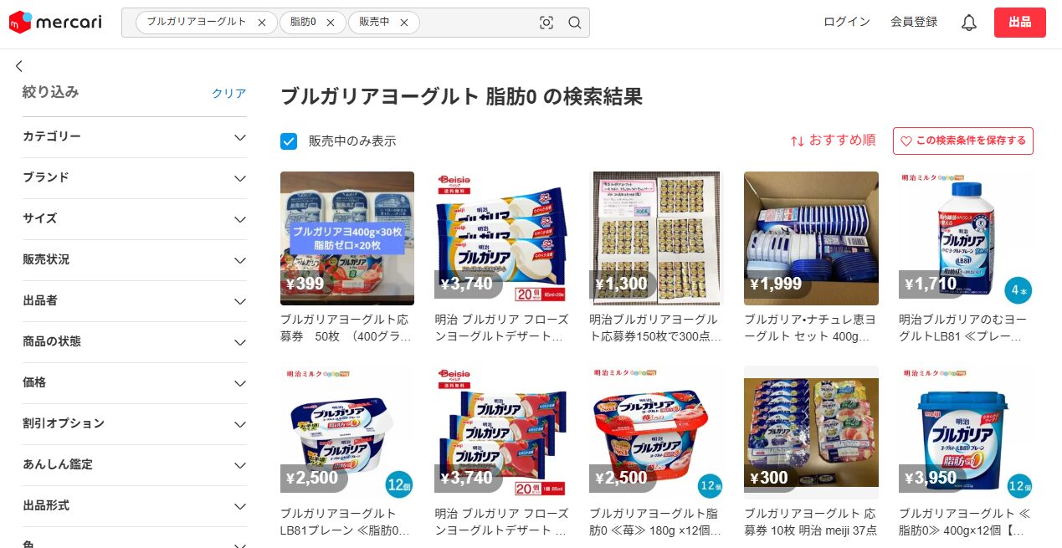Open image search camera icon
Image resolution: width=1062 pixels, height=548 pixels.
tap(546, 23)
